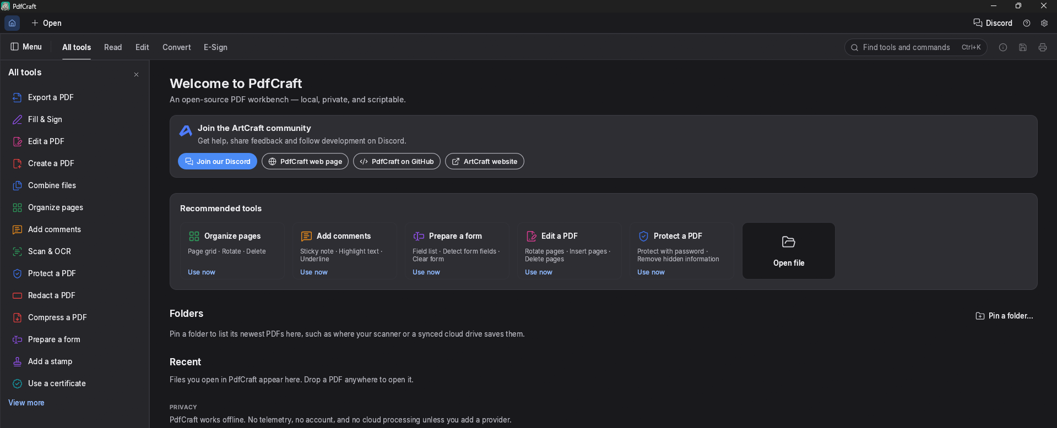Select Redact a PDF tool
1057x428 pixels.
point(74,295)
